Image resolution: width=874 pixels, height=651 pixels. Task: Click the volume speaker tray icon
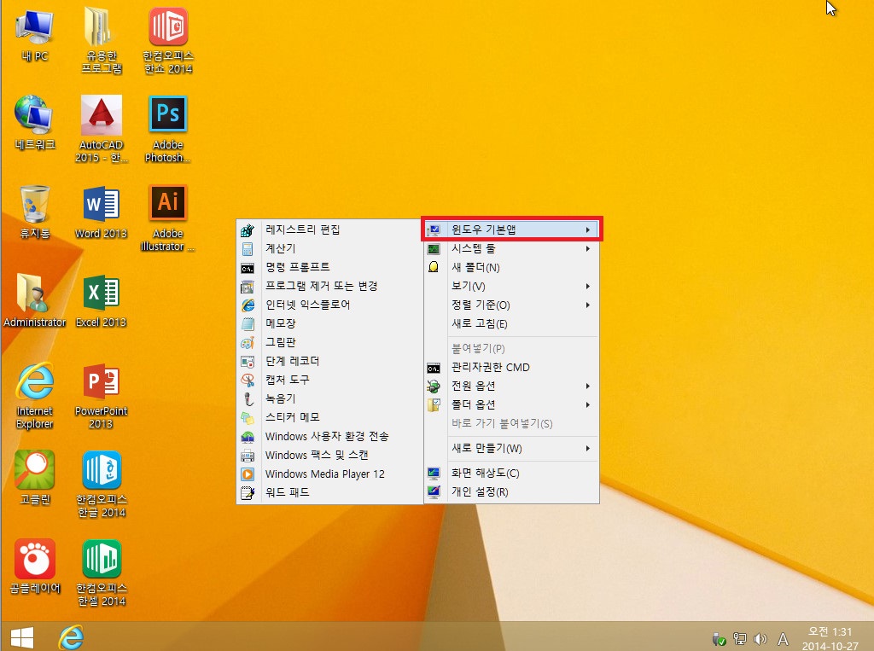tap(760, 639)
